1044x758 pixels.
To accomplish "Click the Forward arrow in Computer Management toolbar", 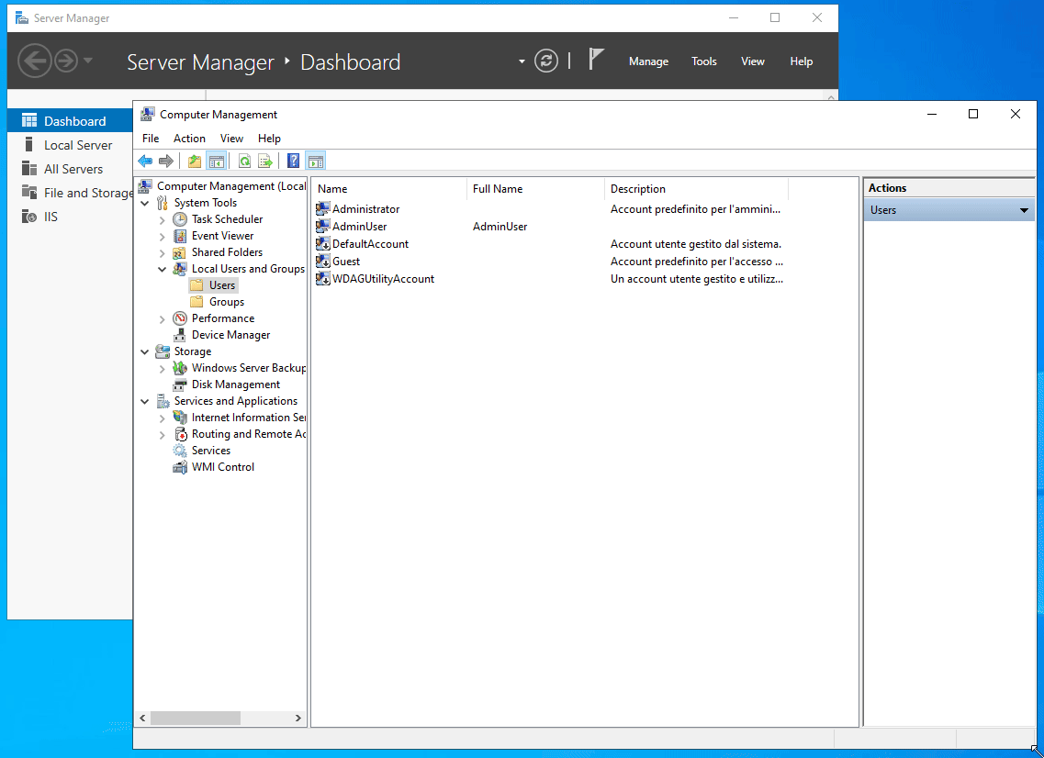I will tap(166, 161).
